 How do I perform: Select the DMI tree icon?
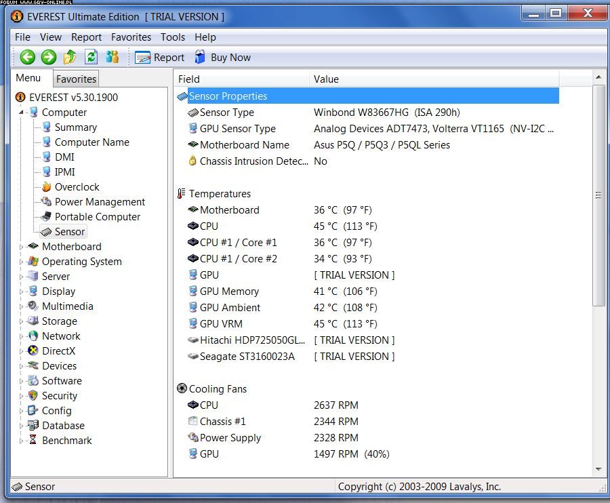click(x=47, y=157)
